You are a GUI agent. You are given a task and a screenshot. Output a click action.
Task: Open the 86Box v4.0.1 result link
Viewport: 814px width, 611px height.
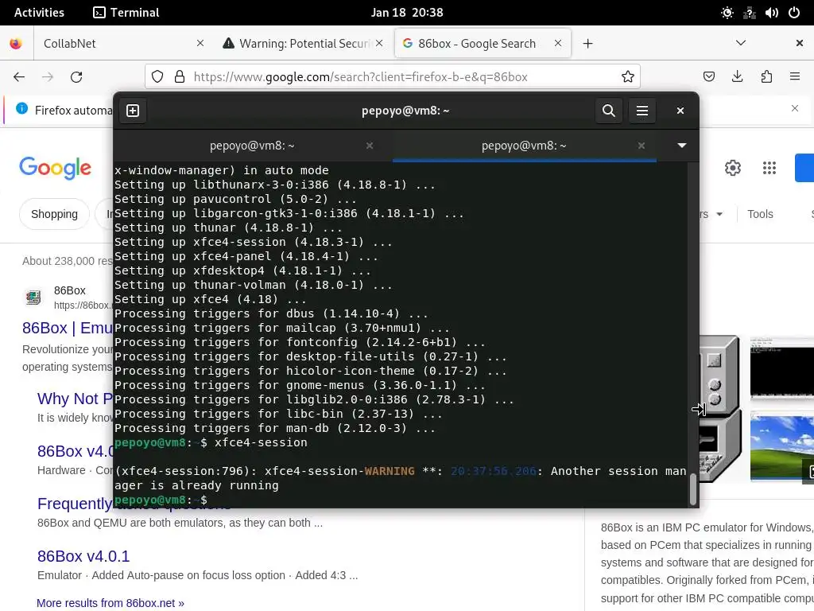coord(83,556)
